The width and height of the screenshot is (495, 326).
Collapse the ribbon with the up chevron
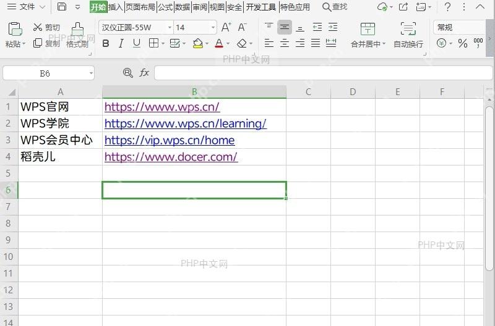point(480,6)
